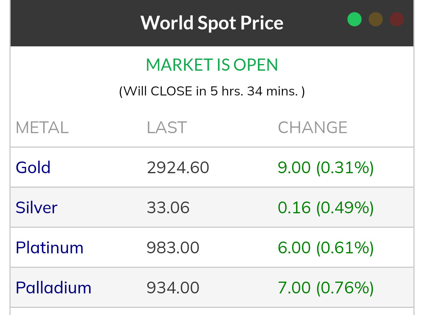Open the Silver metal link

tap(37, 208)
